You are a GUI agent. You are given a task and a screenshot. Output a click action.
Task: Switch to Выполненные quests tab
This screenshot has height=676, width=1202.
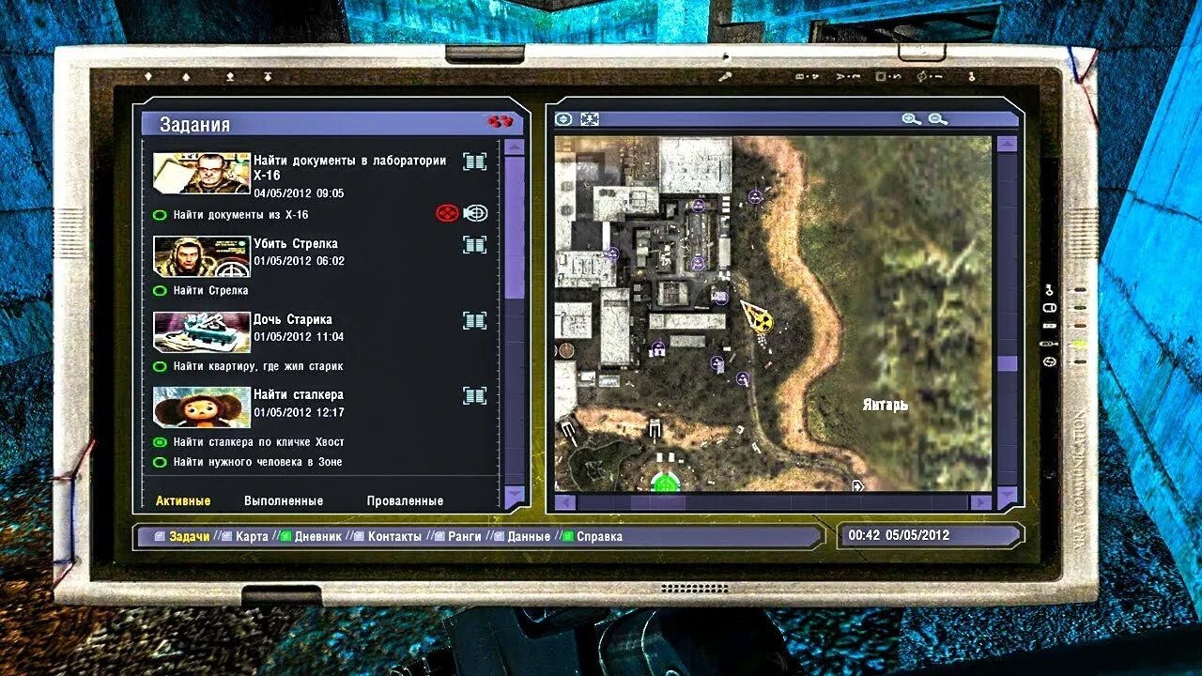click(x=284, y=501)
